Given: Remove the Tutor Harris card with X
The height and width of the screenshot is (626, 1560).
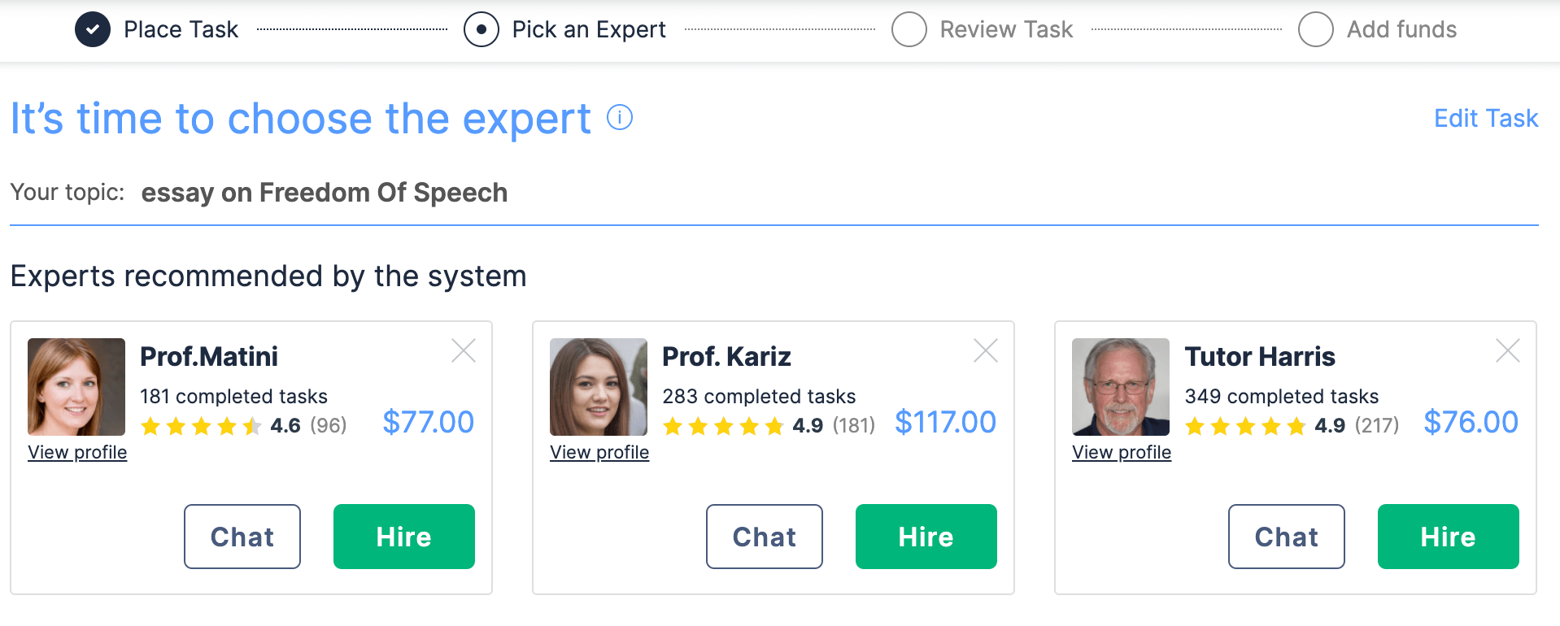Looking at the screenshot, I should point(1508,351).
